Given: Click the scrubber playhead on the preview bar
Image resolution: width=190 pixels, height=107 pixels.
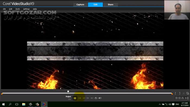Looking at the screenshot, I should tap(68, 92).
